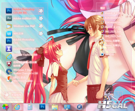Open 所有程序 (All Programs)
This screenshot has width=135, height=111.
(x=13, y=95)
